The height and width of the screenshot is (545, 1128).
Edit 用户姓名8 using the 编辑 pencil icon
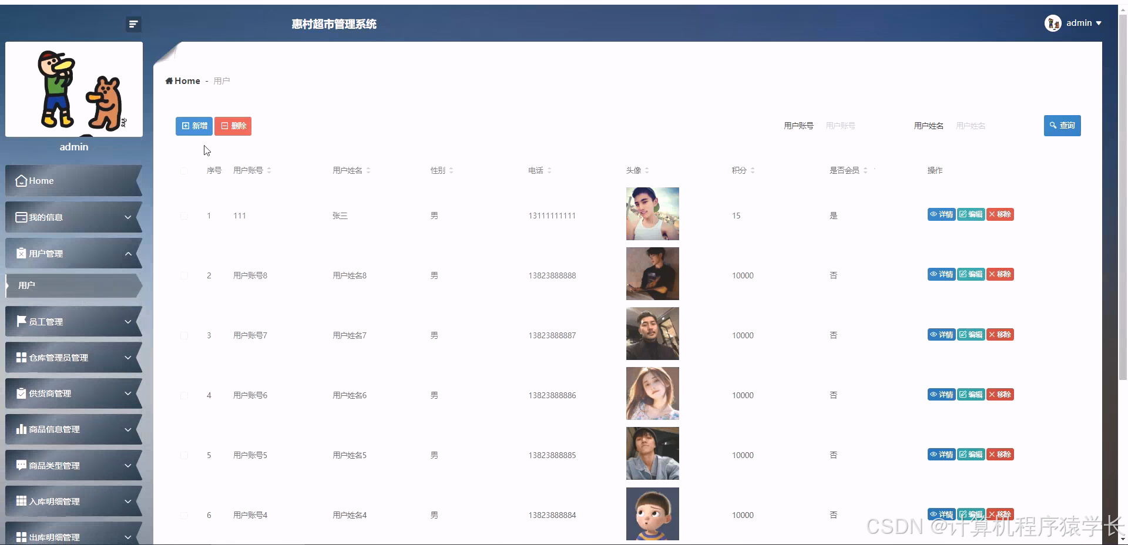click(962, 274)
